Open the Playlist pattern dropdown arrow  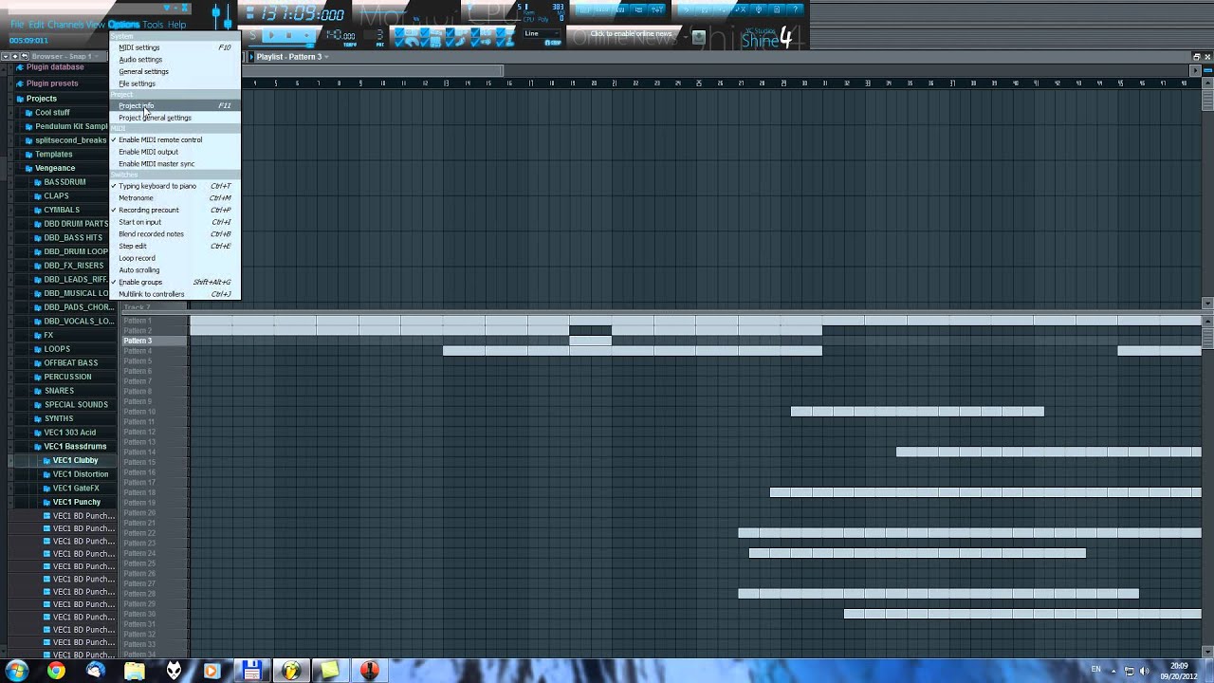(x=326, y=57)
